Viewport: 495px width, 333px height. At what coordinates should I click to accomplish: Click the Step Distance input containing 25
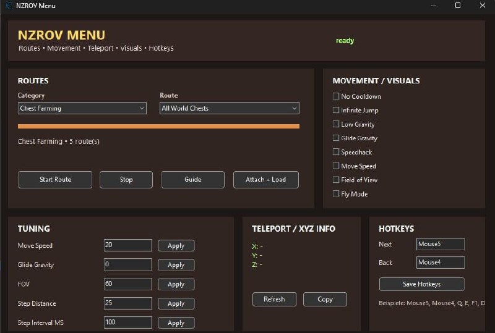click(x=128, y=303)
